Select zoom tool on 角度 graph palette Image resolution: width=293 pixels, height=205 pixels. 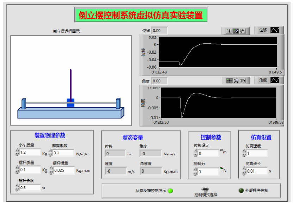(236, 81)
